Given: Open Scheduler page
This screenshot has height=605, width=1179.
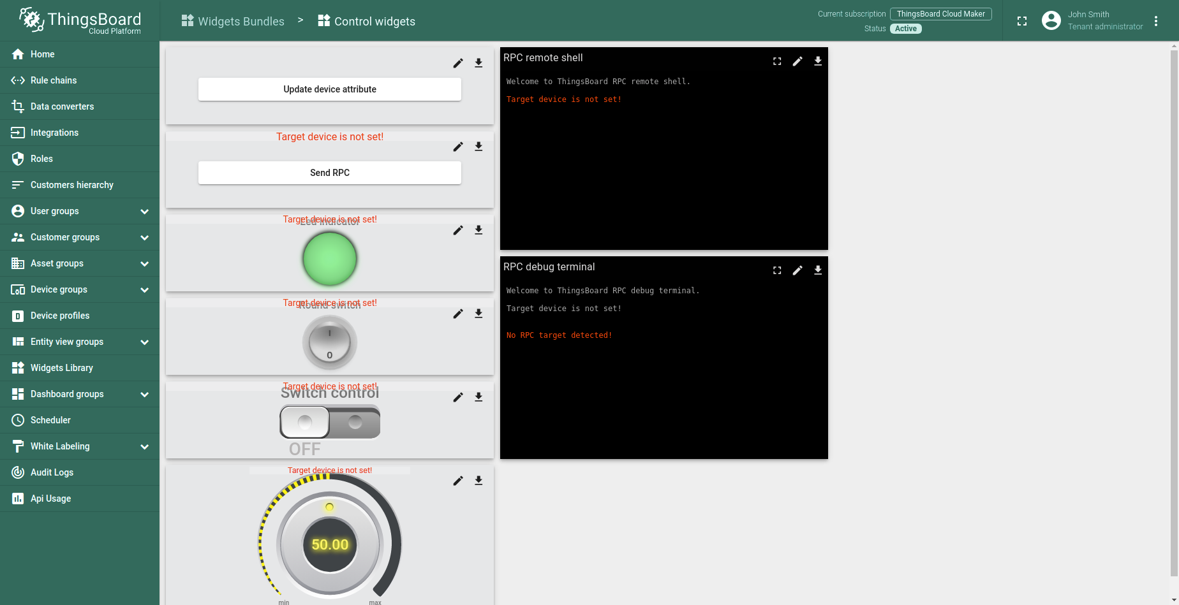Looking at the screenshot, I should (x=80, y=420).
